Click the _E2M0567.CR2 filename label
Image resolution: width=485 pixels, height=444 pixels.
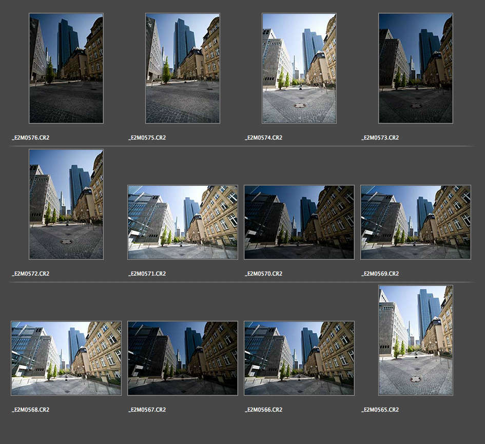pos(147,410)
